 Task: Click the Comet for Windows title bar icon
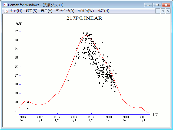5,5
